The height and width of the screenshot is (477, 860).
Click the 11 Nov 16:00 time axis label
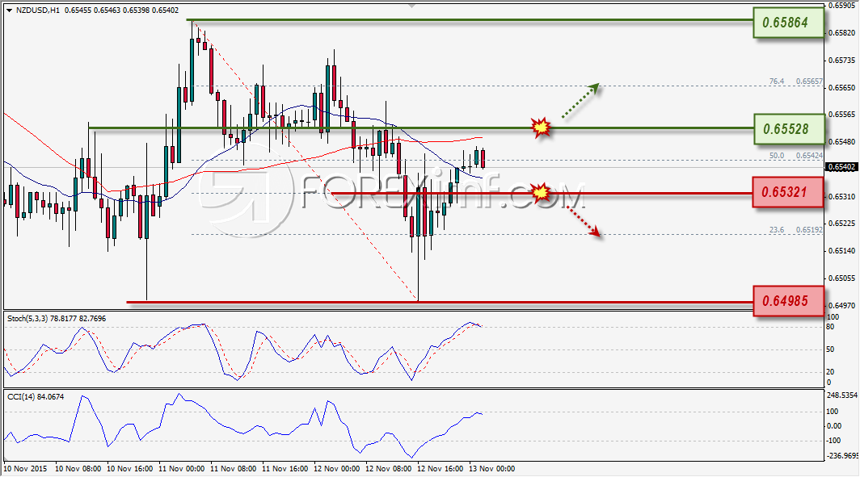285,469
